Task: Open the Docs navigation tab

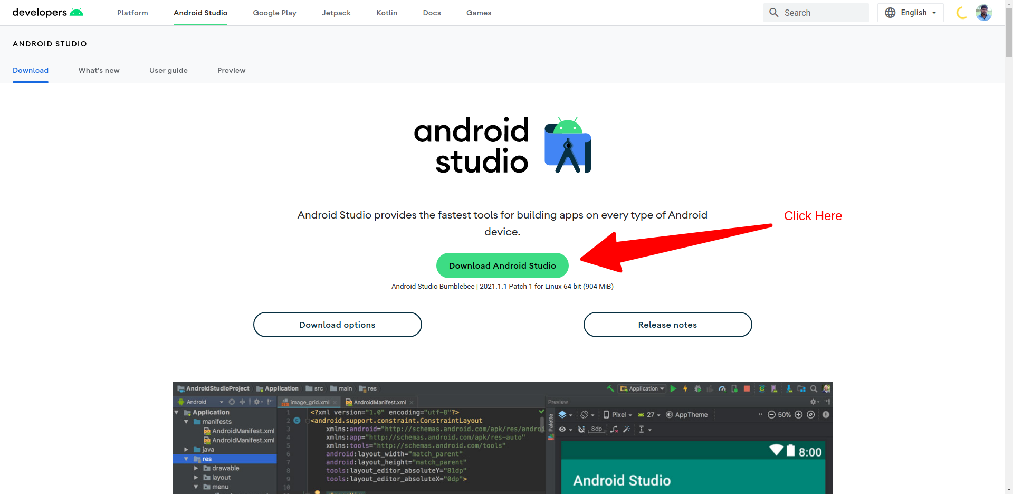Action: coord(432,13)
